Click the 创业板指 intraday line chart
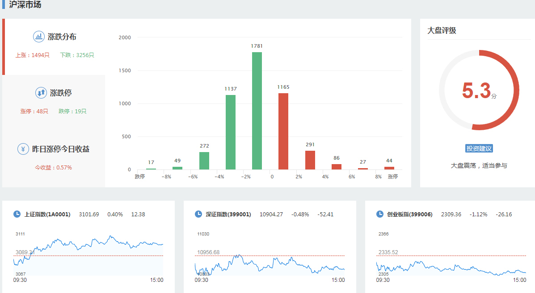Screen dimensions: 535x293 (451, 259)
